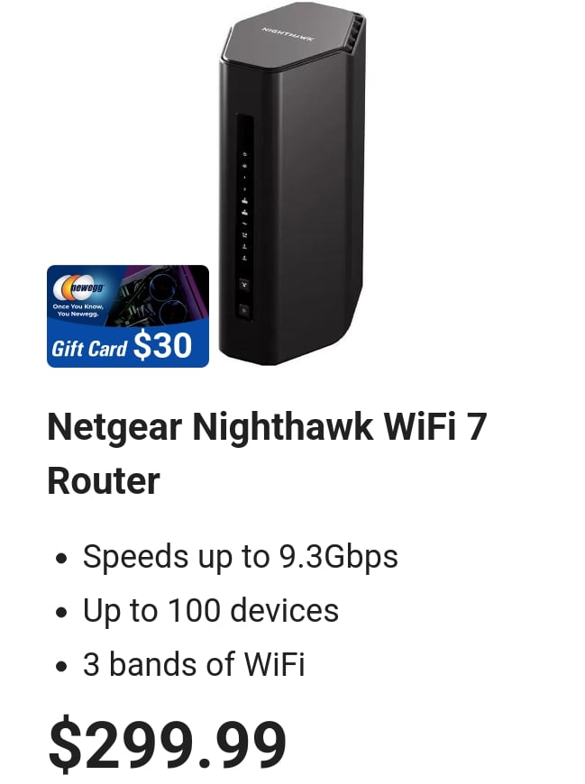The height and width of the screenshot is (784, 585).
Task: Click the top LED in router indicator column
Action: pos(244,153)
